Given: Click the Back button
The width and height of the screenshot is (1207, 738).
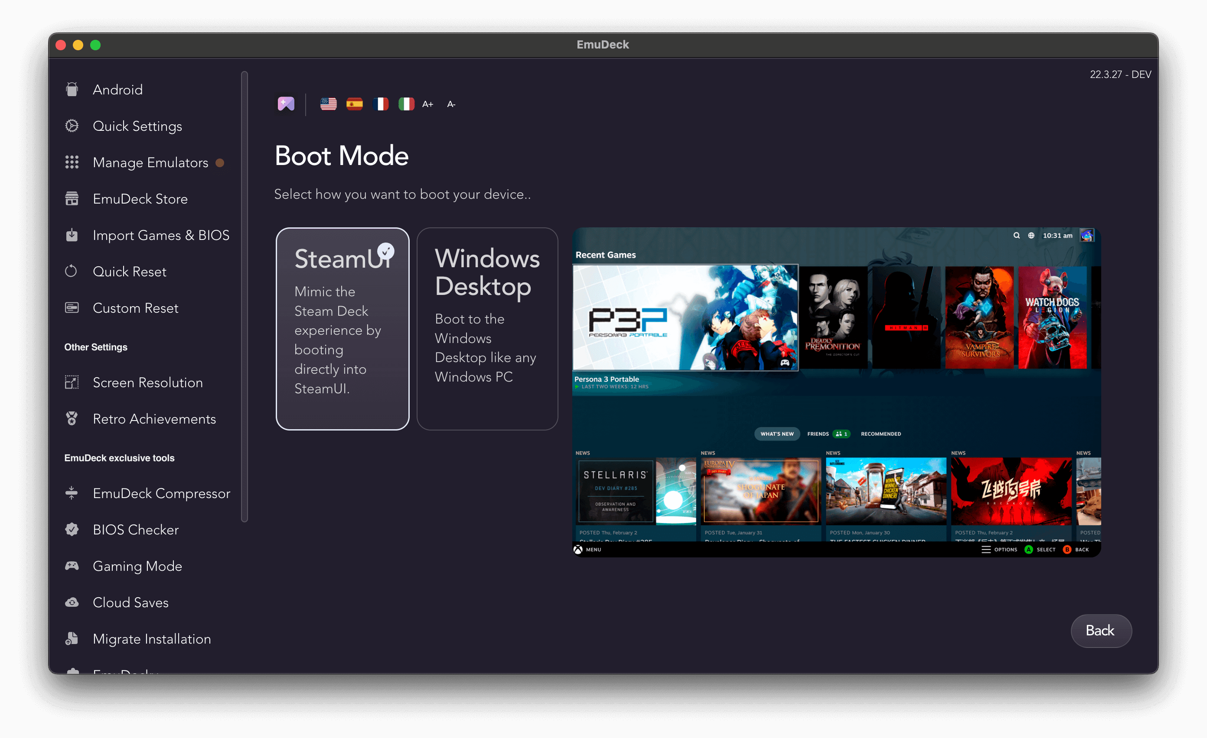Looking at the screenshot, I should point(1102,630).
